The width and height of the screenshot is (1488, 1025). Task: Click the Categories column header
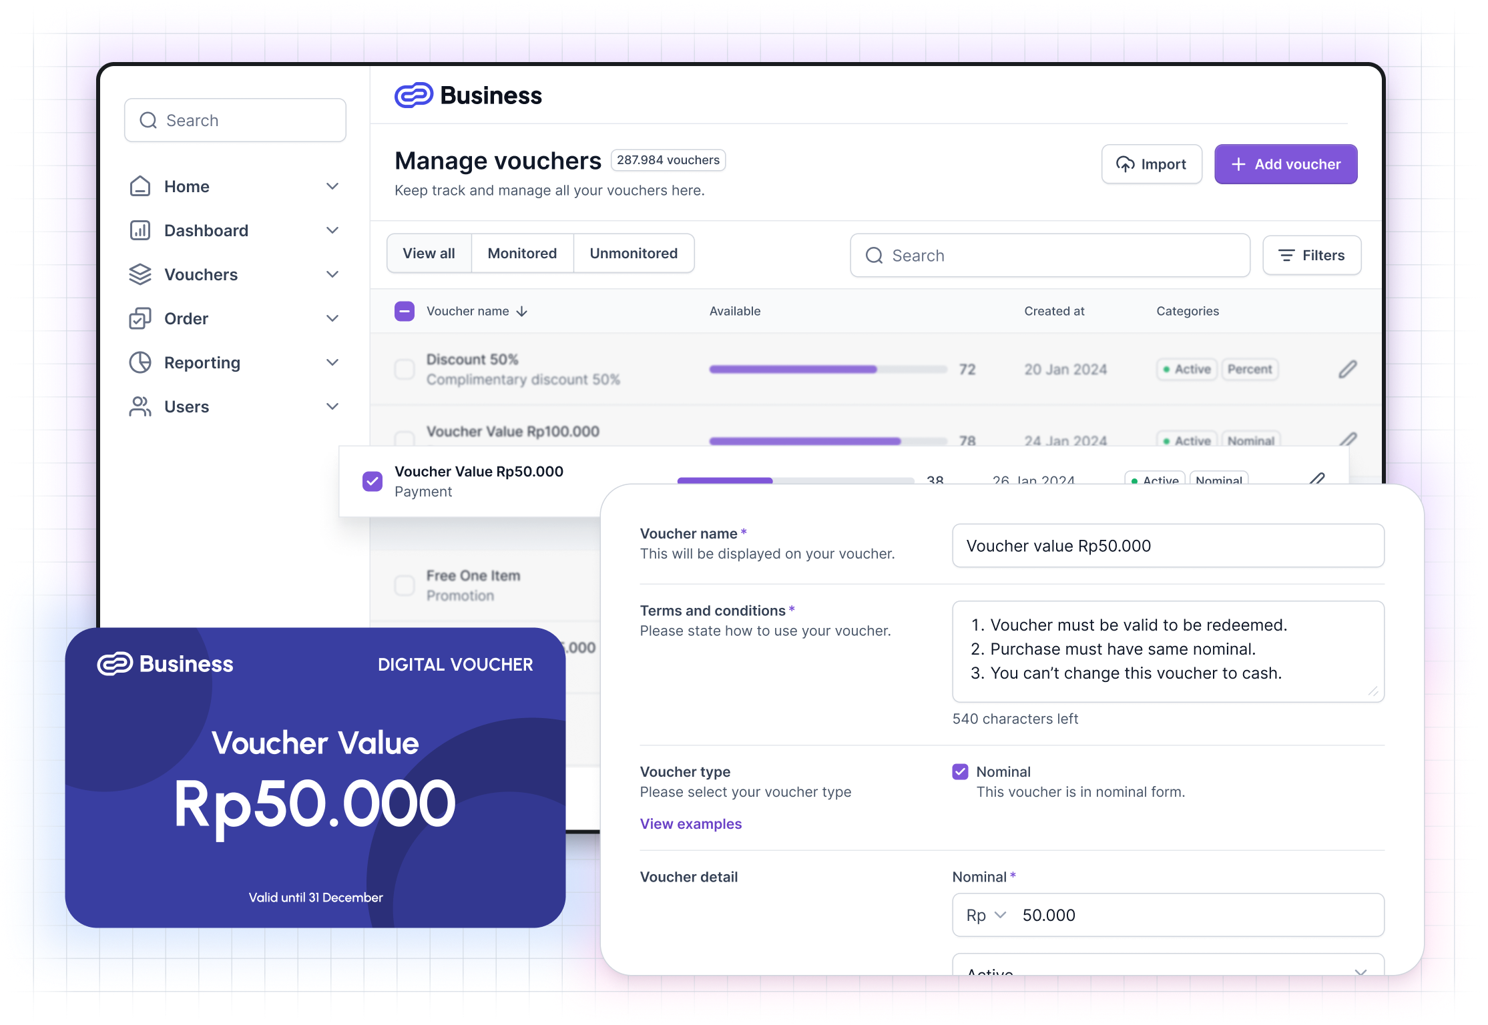[x=1188, y=311]
